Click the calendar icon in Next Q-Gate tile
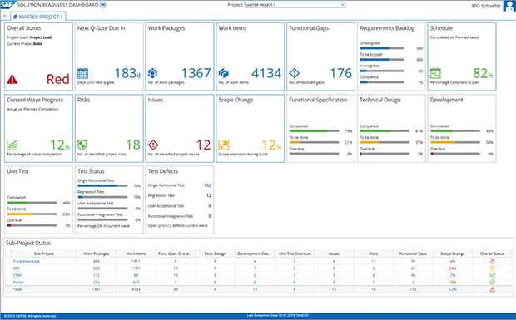The image size is (516, 320). point(82,73)
